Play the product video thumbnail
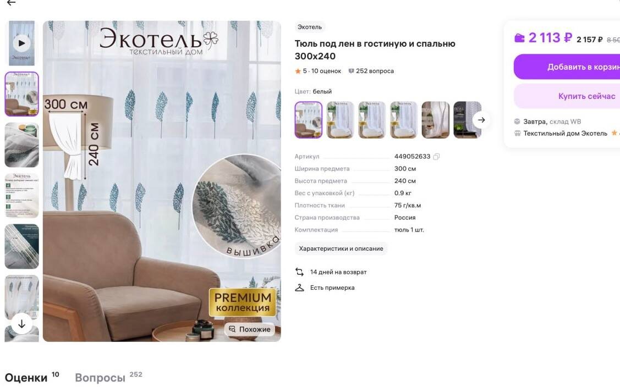 [22, 43]
